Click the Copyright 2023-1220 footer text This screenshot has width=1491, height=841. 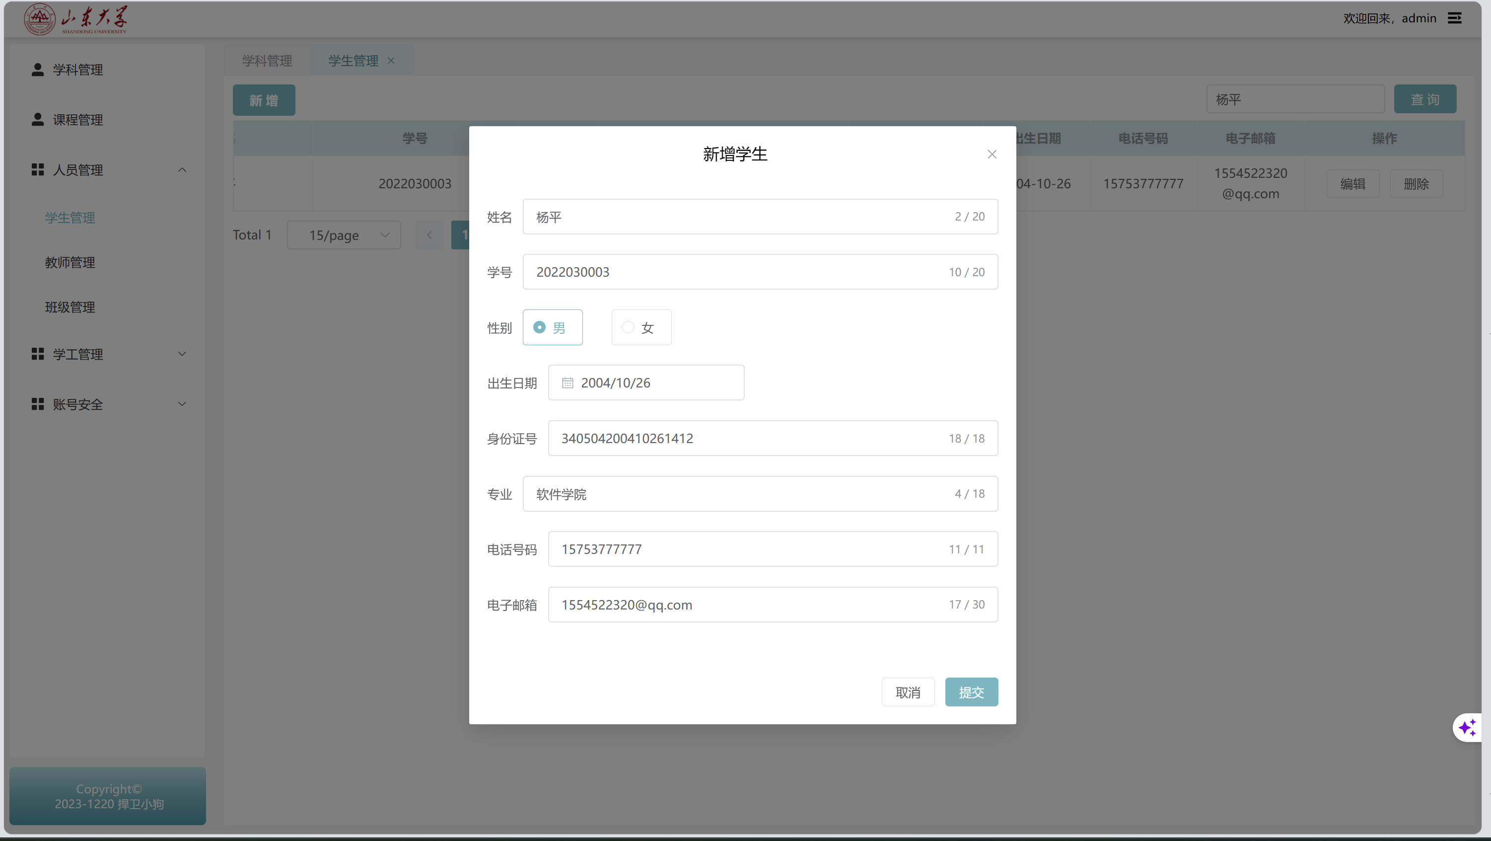109,796
